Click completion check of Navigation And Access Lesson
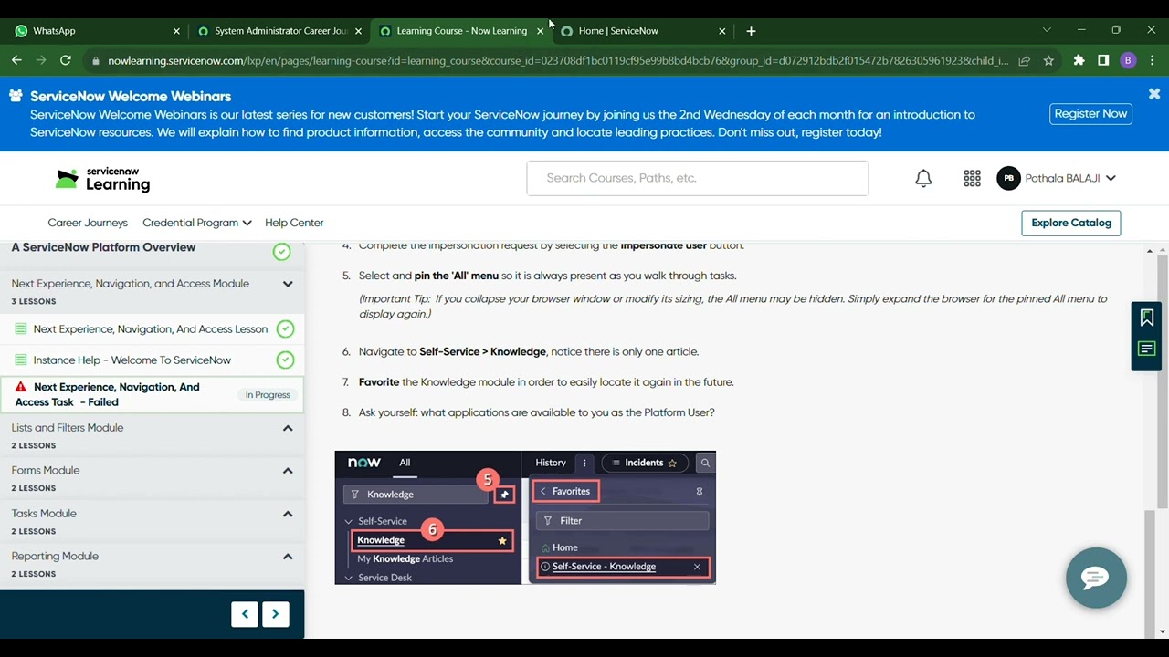Image resolution: width=1169 pixels, height=657 pixels. (285, 328)
